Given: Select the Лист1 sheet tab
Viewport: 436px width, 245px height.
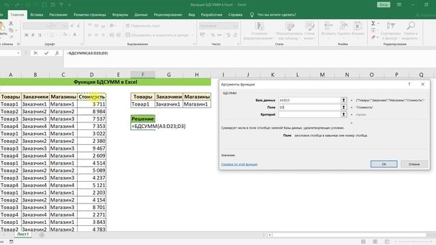Looking at the screenshot, I should (x=22, y=234).
